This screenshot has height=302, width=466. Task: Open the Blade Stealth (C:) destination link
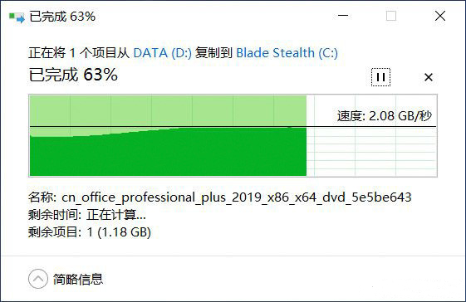click(x=287, y=53)
